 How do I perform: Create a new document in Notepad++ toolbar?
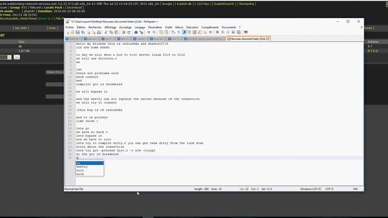(x=67, y=32)
